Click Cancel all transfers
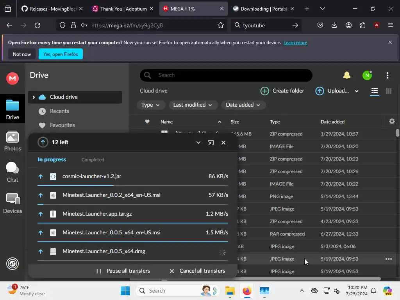 click(x=197, y=271)
